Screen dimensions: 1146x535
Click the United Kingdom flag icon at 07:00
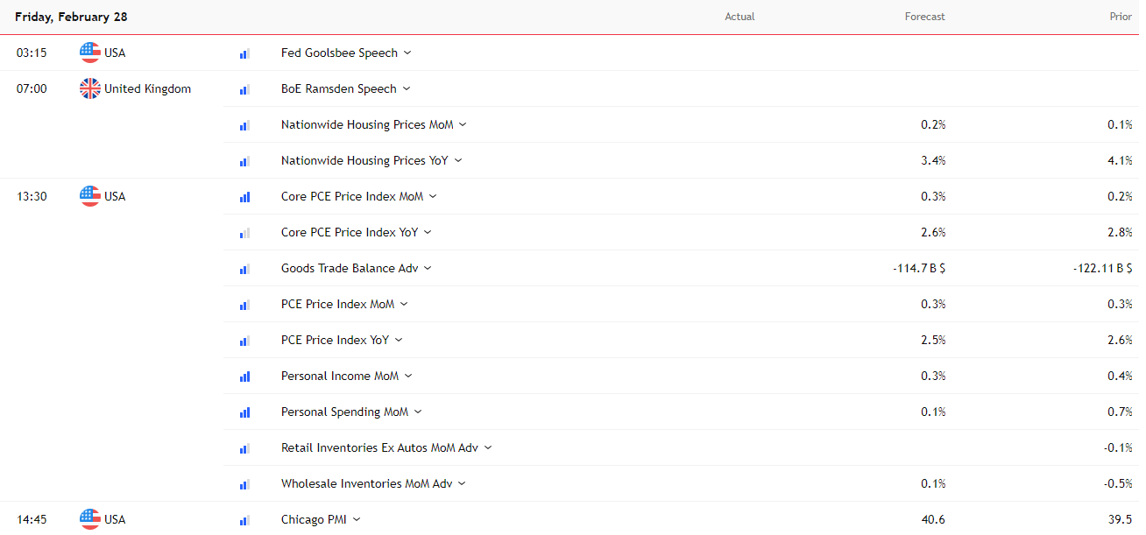click(90, 88)
